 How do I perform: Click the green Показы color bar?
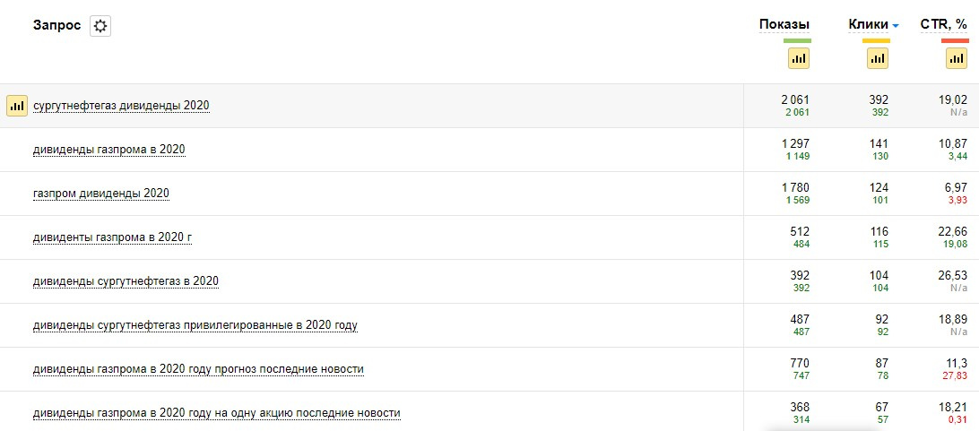pyautogui.click(x=797, y=41)
